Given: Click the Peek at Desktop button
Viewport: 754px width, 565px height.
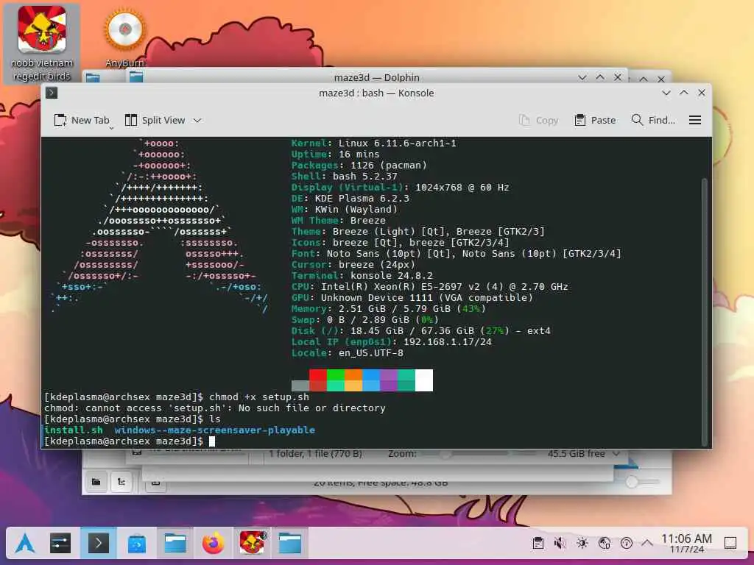Looking at the screenshot, I should click(730, 544).
